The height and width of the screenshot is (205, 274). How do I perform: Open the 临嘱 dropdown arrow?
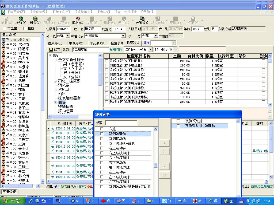coord(68,36)
